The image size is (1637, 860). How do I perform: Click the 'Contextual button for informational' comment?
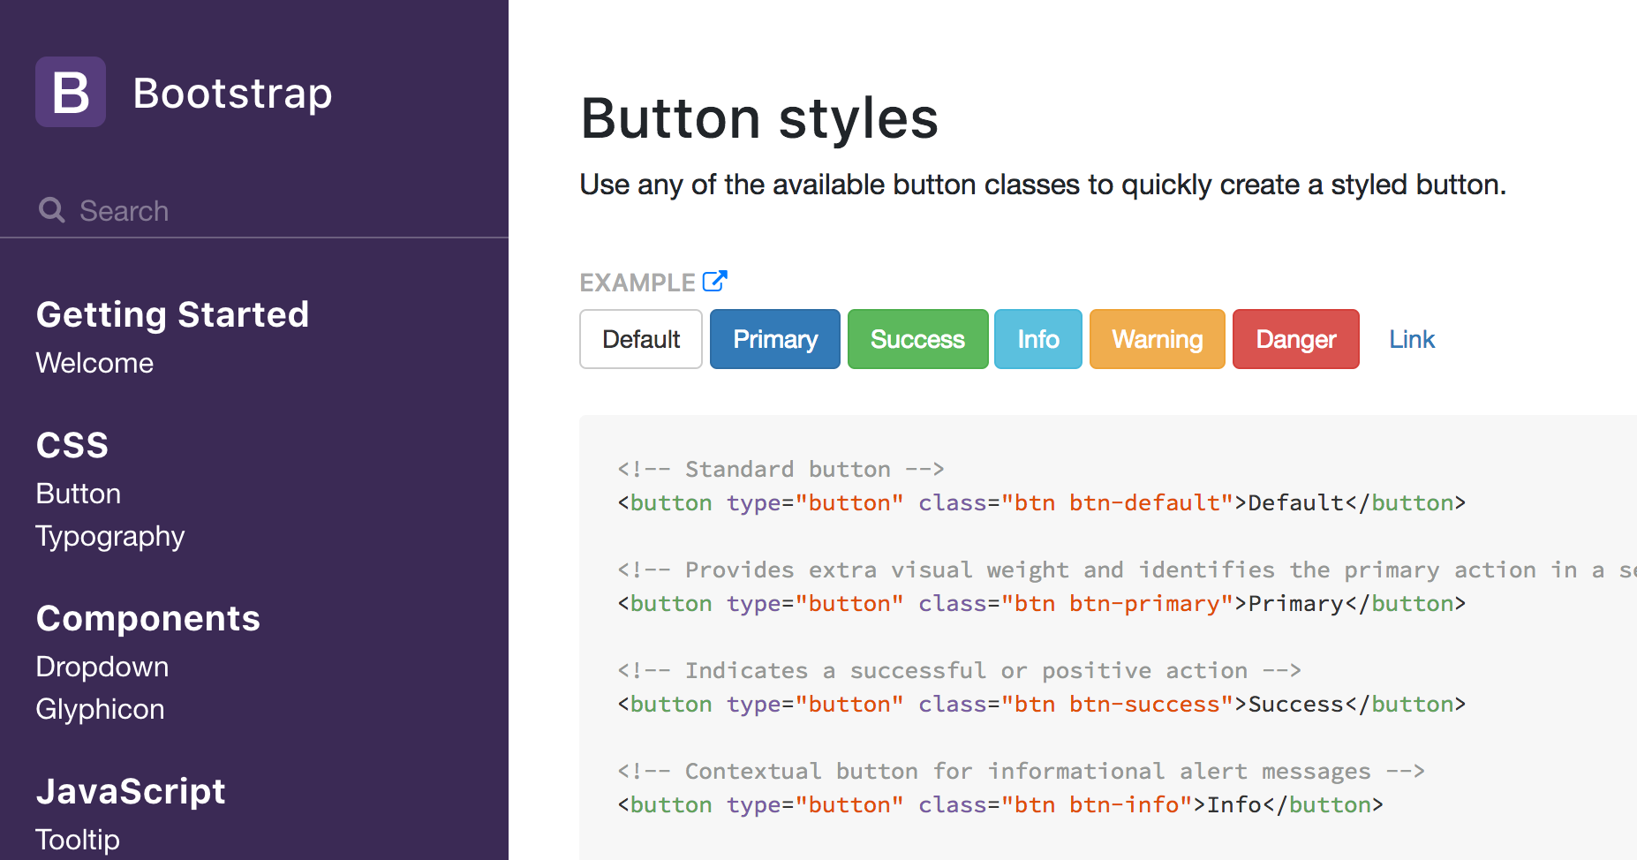pos(1022,772)
